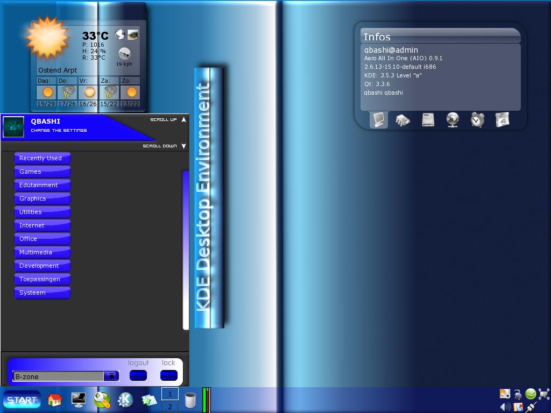This screenshot has width=551, height=413.
Task: Click the 33°C temperature reading
Action: tap(95, 35)
